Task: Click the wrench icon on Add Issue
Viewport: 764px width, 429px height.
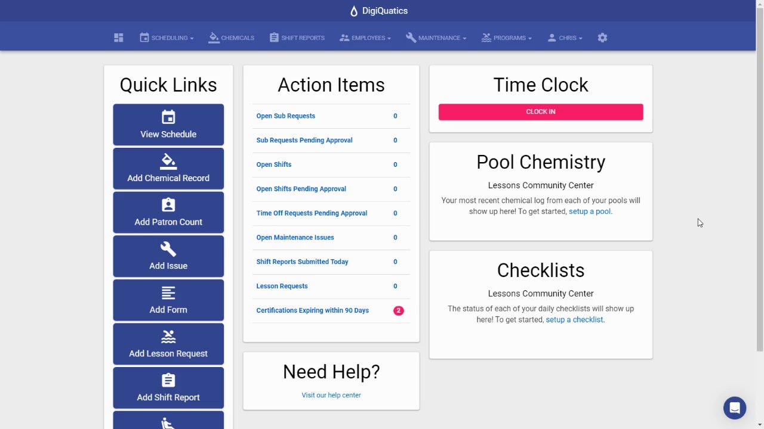Action: 168,248
